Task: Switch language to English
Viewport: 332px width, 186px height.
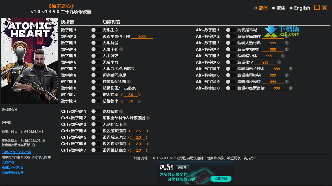Action: pyautogui.click(x=300, y=8)
